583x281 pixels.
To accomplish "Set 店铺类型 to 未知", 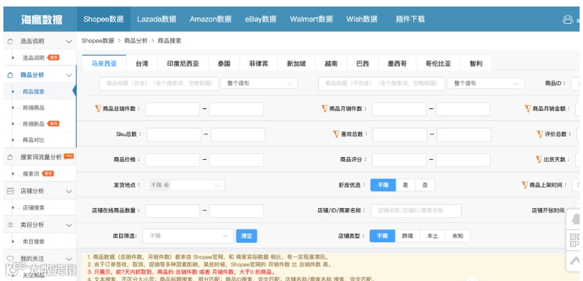I will pos(457,235).
